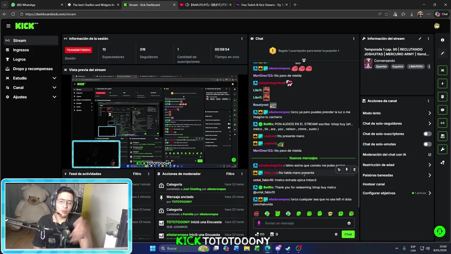
Task: Open Feed de actividades three-dot menu
Action: pyautogui.click(x=149, y=174)
